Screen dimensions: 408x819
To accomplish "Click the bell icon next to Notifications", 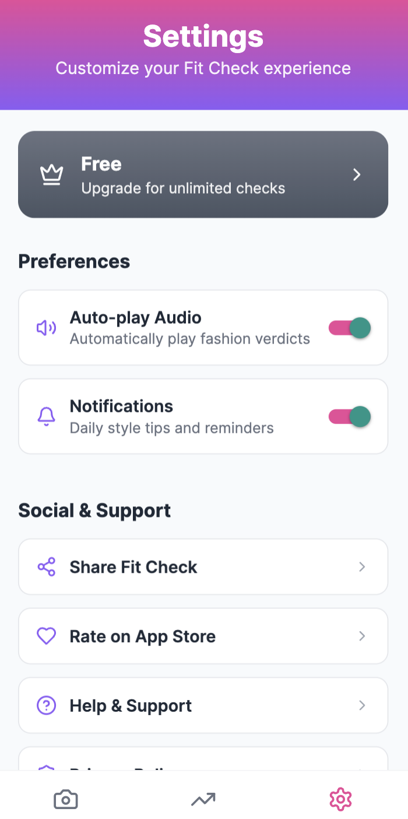I will (x=45, y=416).
